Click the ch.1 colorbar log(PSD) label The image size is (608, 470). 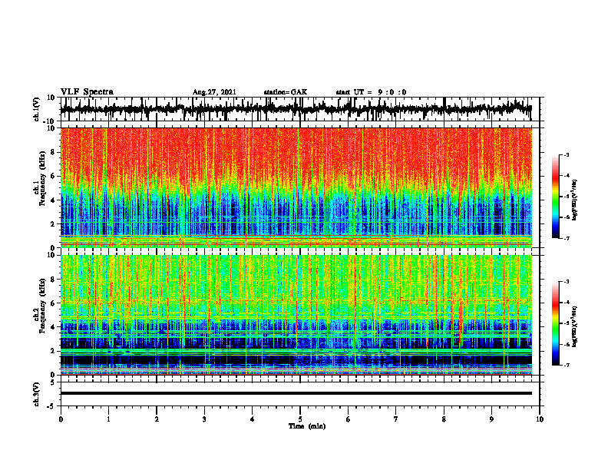[x=574, y=200]
